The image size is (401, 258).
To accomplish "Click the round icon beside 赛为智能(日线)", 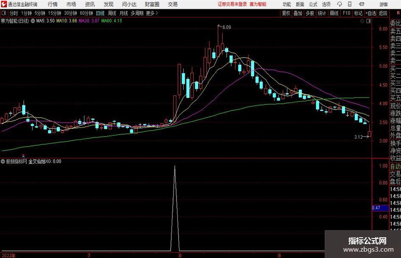I will [x=33, y=21].
